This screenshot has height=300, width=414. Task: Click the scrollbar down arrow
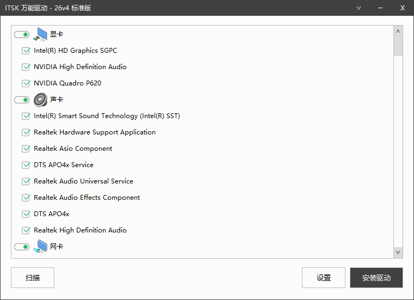[398, 253]
